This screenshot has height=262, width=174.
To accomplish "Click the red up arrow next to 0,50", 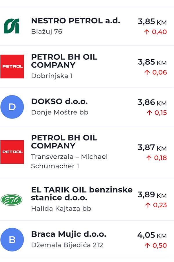I will (147, 245).
